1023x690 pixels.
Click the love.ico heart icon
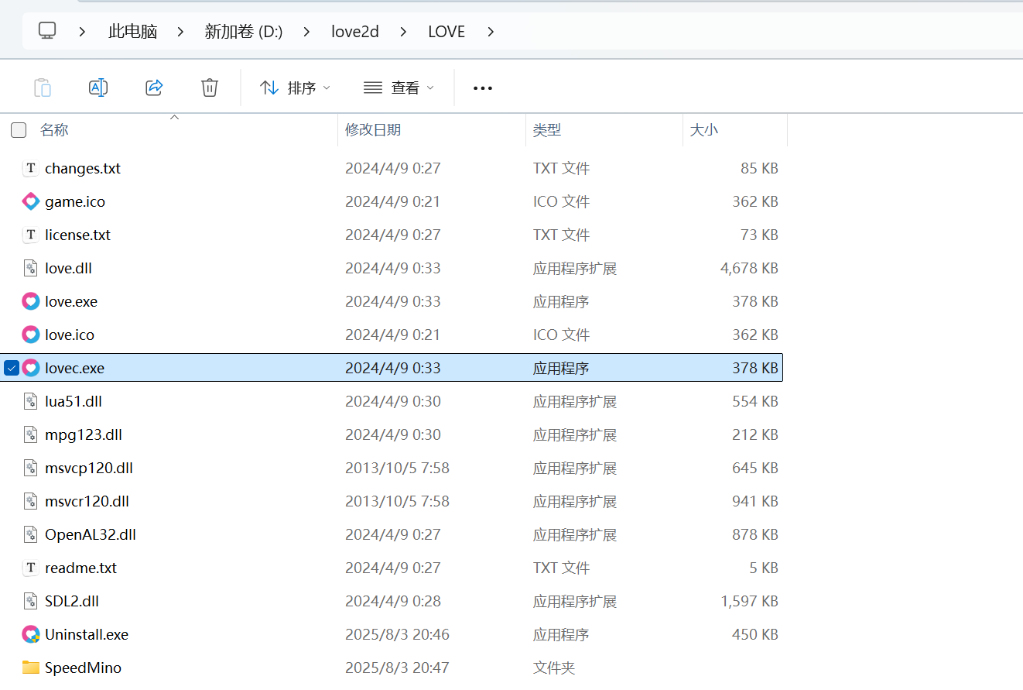(30, 335)
